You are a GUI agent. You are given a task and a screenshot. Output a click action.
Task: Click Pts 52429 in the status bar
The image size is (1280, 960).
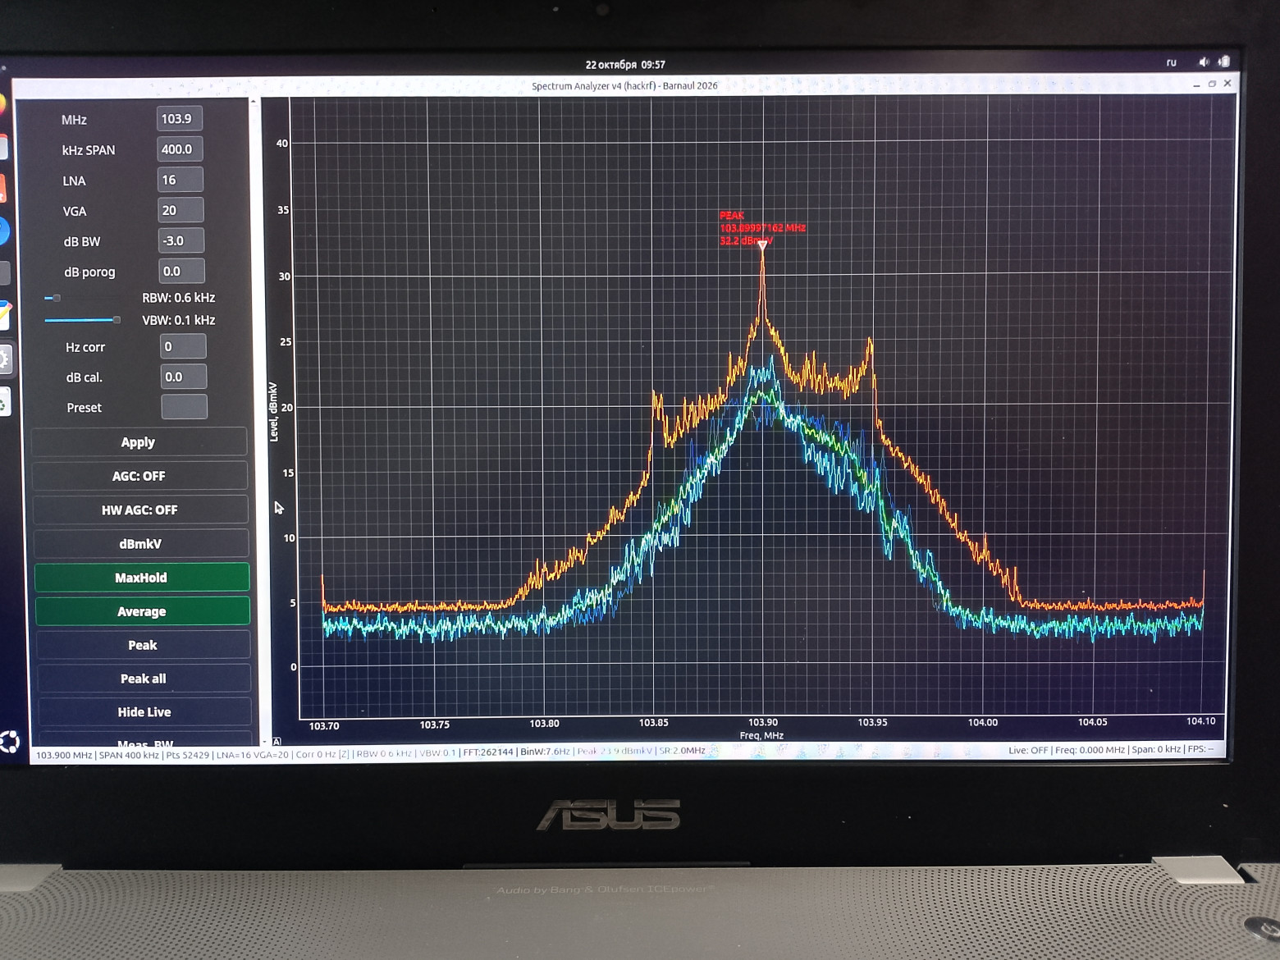pyautogui.click(x=188, y=755)
